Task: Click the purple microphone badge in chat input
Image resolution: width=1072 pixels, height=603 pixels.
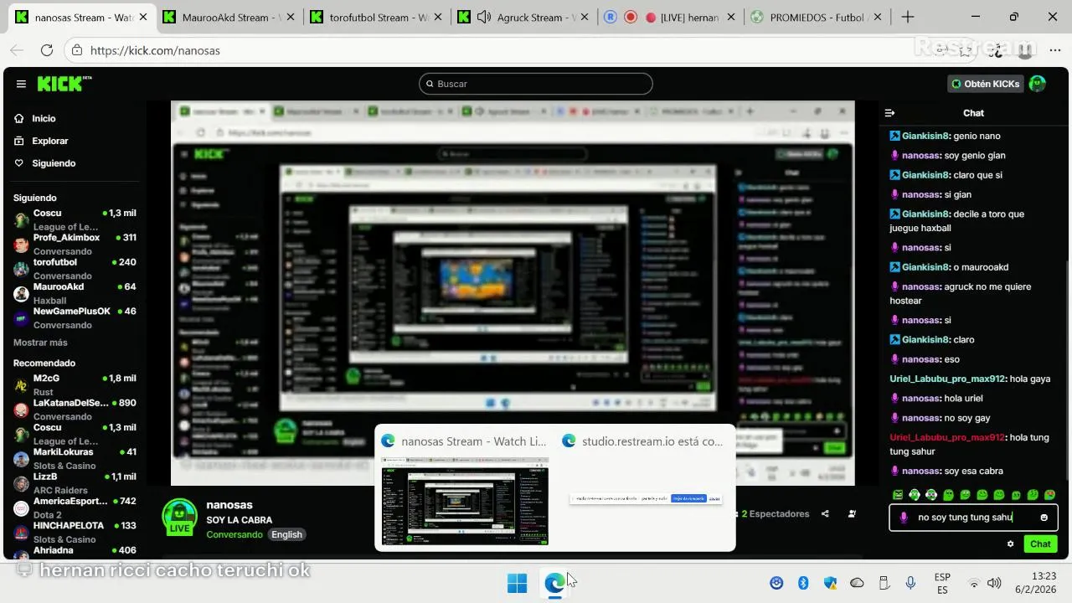Action: click(904, 518)
